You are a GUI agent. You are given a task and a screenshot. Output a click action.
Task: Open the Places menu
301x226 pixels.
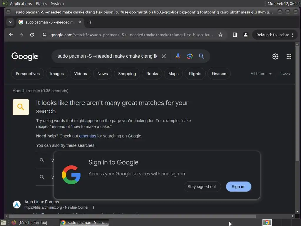click(41, 4)
